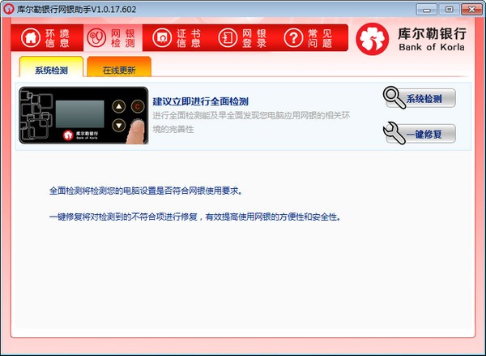Click the 库尔勒银行 name text in header
The image size is (486, 356).
[x=432, y=33]
